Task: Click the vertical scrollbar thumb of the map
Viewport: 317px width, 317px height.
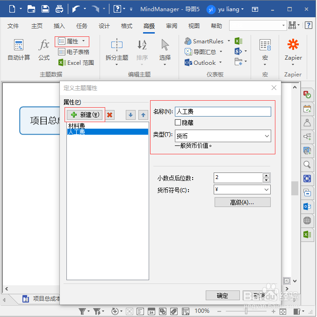Action: 295,188
